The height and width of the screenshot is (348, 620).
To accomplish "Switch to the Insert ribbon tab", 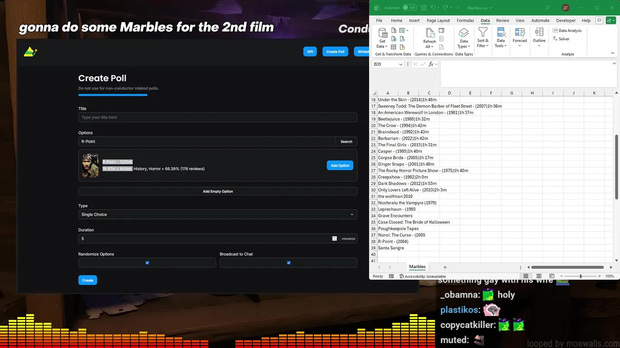I will coord(414,20).
